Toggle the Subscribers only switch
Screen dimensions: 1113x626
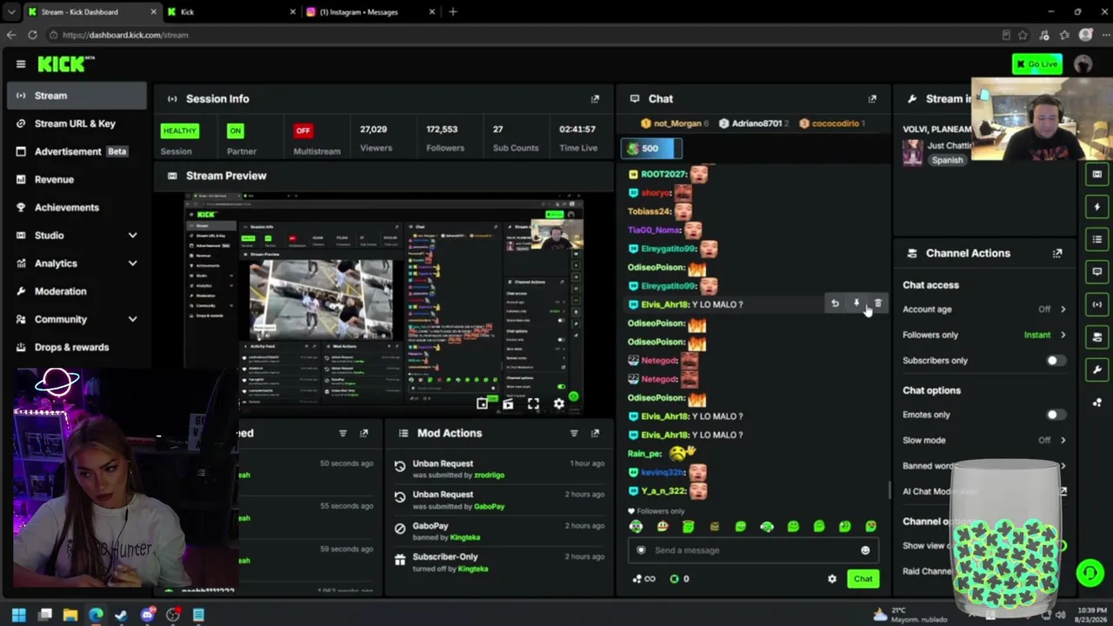[x=1056, y=361]
